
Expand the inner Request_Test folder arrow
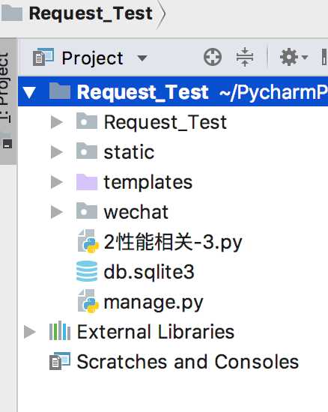point(57,122)
